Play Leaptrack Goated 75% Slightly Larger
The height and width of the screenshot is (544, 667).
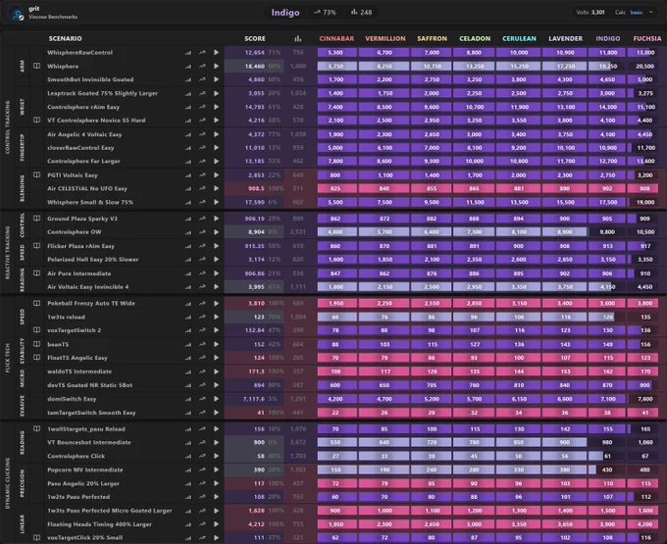(216, 93)
